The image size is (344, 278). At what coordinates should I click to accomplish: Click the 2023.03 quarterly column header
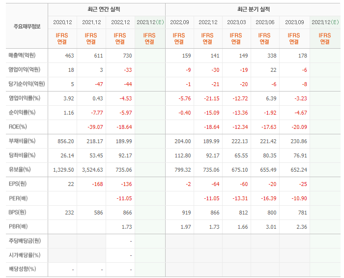(x=236, y=22)
